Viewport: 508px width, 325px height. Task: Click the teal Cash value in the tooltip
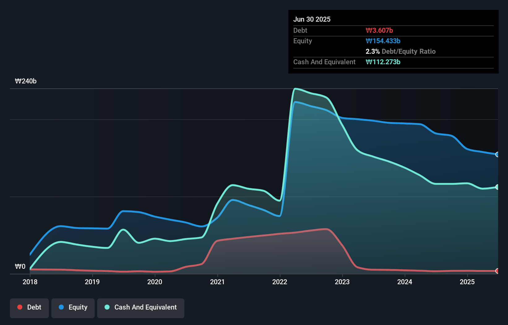point(383,62)
